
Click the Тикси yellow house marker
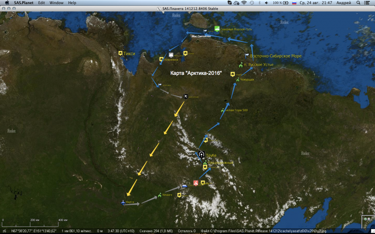120,54
